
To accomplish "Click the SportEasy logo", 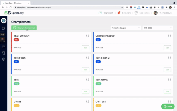I will tap(14, 13).
